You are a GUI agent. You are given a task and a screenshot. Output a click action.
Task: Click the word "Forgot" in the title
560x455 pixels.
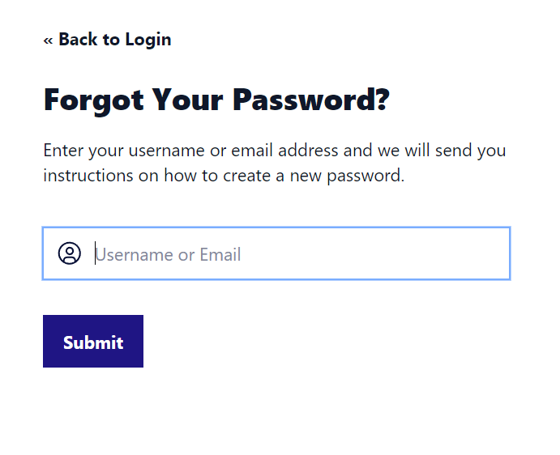point(94,100)
